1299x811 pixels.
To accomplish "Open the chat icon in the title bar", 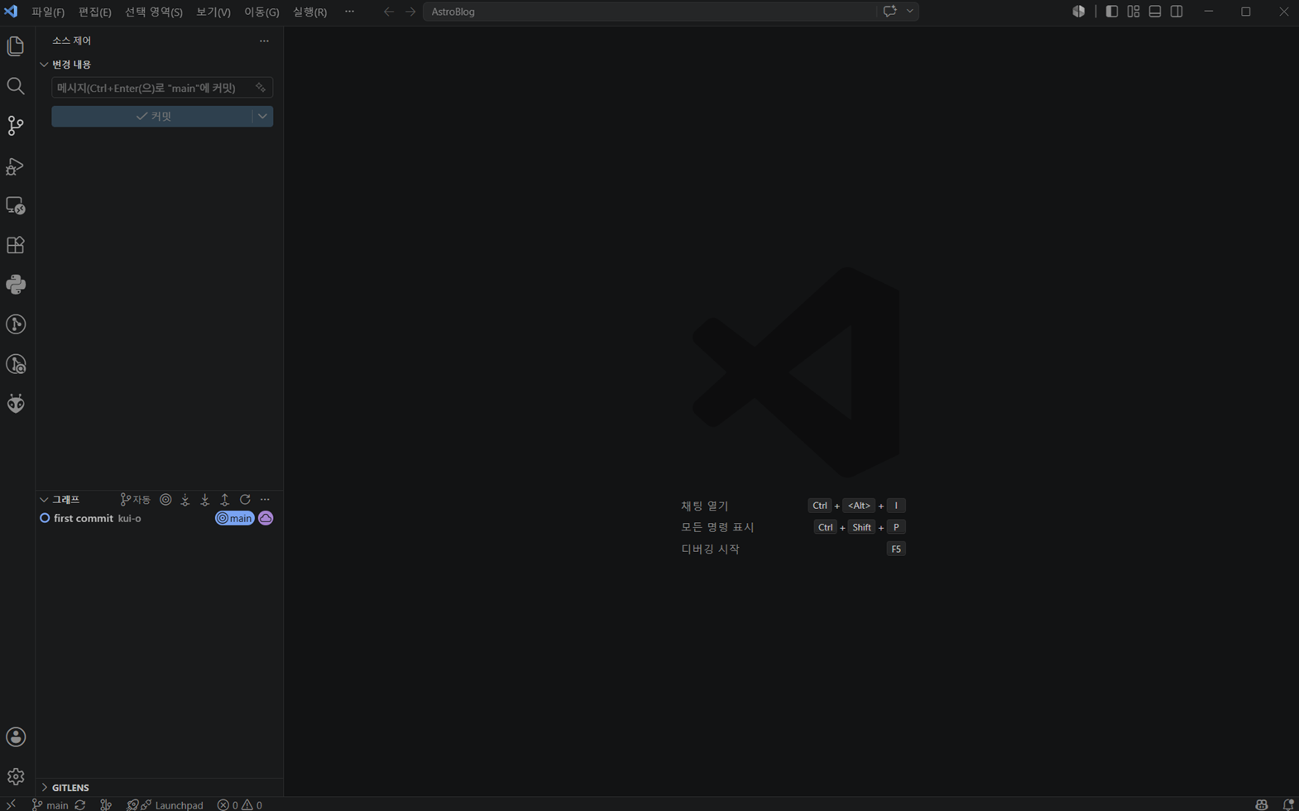I will pyautogui.click(x=890, y=12).
